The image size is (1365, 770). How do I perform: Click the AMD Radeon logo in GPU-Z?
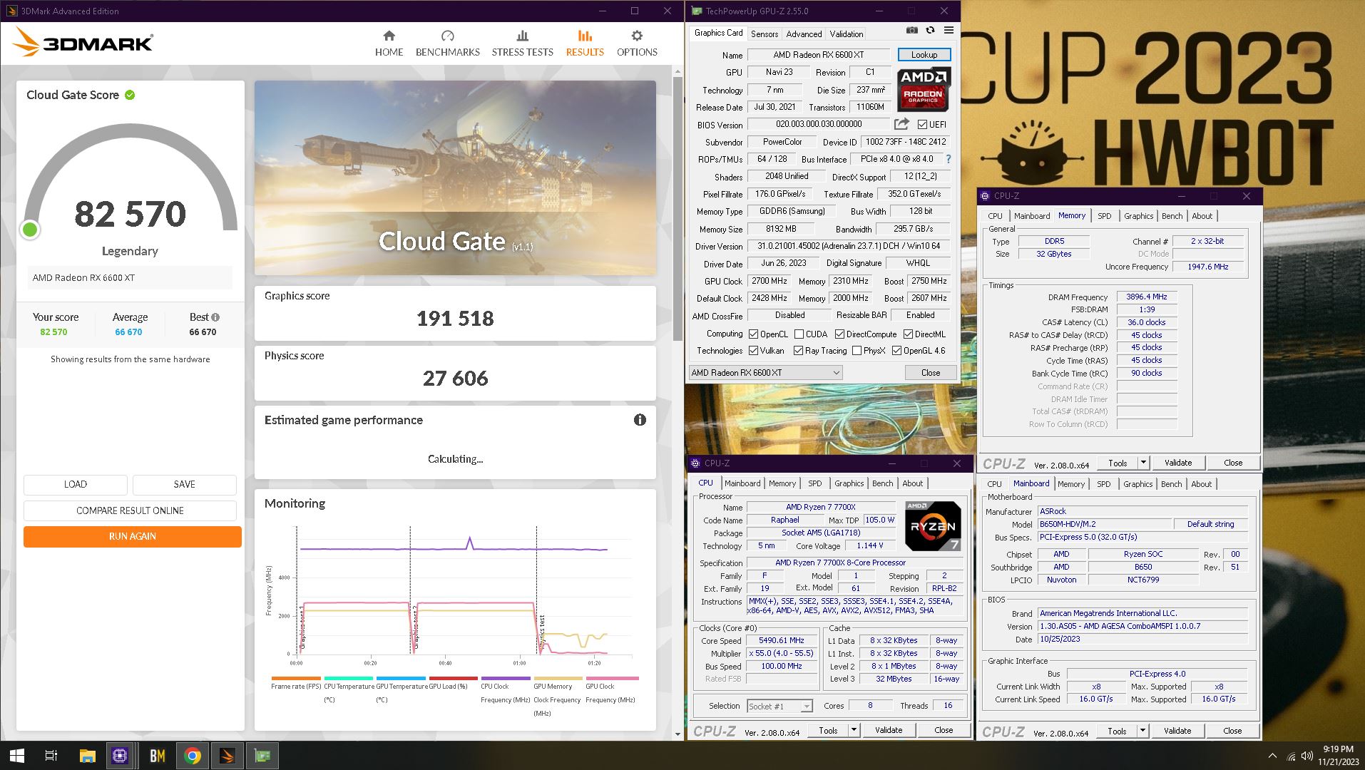click(924, 88)
